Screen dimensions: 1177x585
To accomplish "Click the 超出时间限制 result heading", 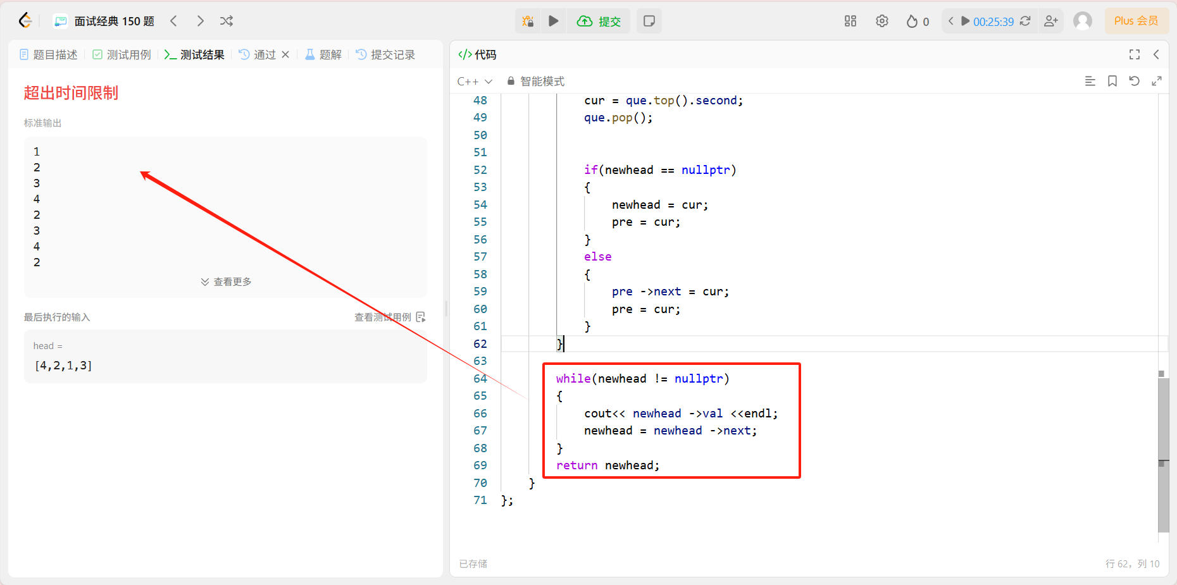I will pos(71,93).
